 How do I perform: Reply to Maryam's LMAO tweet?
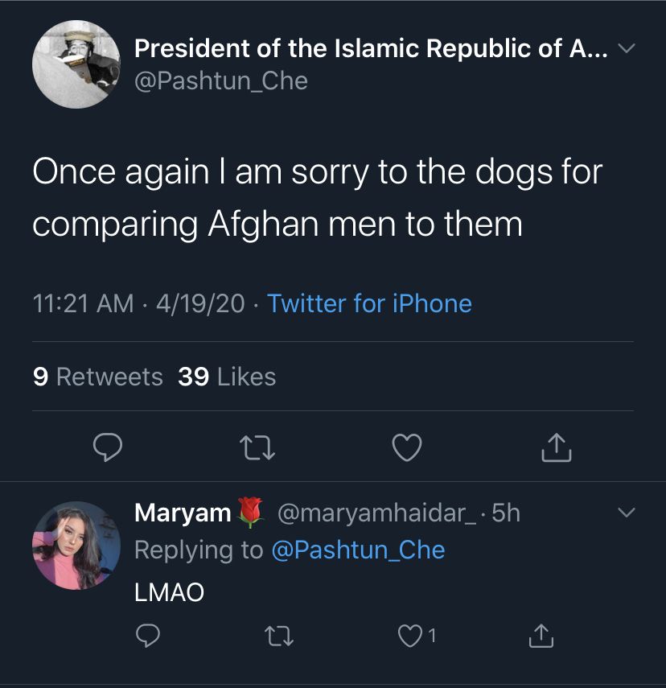click(148, 636)
